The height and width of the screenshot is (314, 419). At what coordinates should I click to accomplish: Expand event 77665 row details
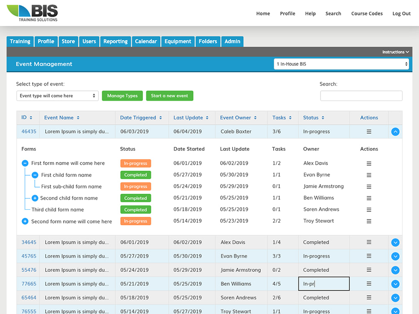pyautogui.click(x=395, y=284)
